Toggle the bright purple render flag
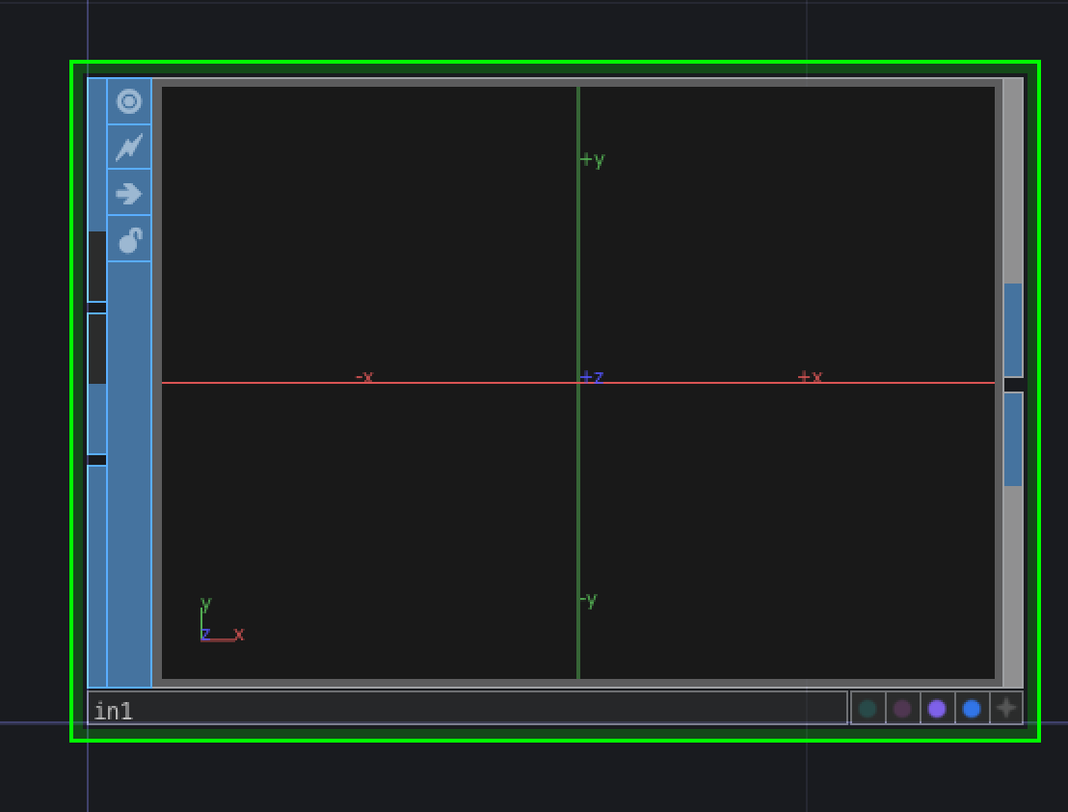 point(937,709)
